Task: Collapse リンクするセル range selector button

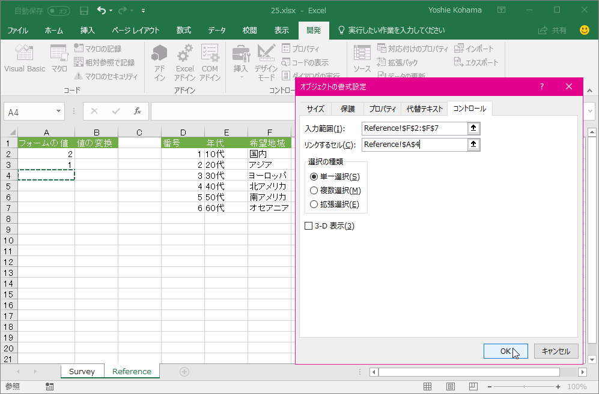Action: 473,144
